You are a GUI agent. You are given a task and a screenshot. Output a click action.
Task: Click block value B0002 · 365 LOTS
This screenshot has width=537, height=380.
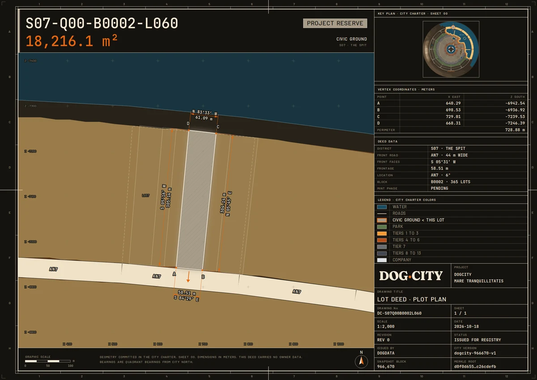[451, 182]
